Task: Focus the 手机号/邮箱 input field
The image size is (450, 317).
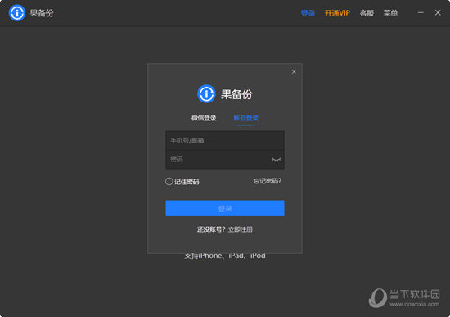Action: tap(225, 140)
